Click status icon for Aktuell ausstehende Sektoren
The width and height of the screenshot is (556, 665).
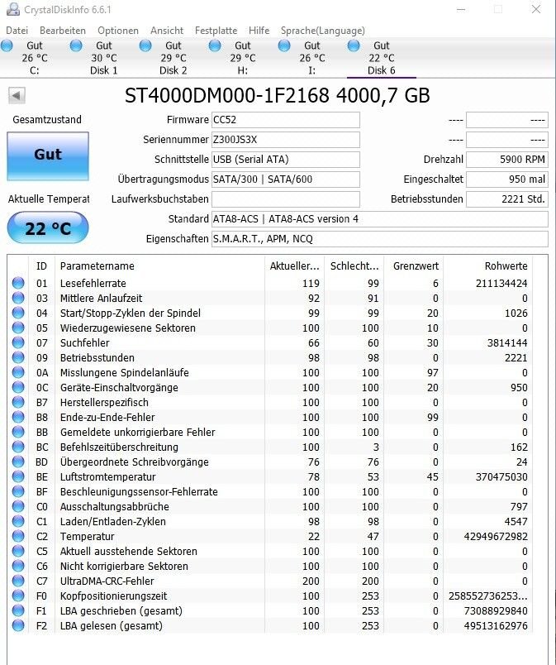tap(18, 551)
